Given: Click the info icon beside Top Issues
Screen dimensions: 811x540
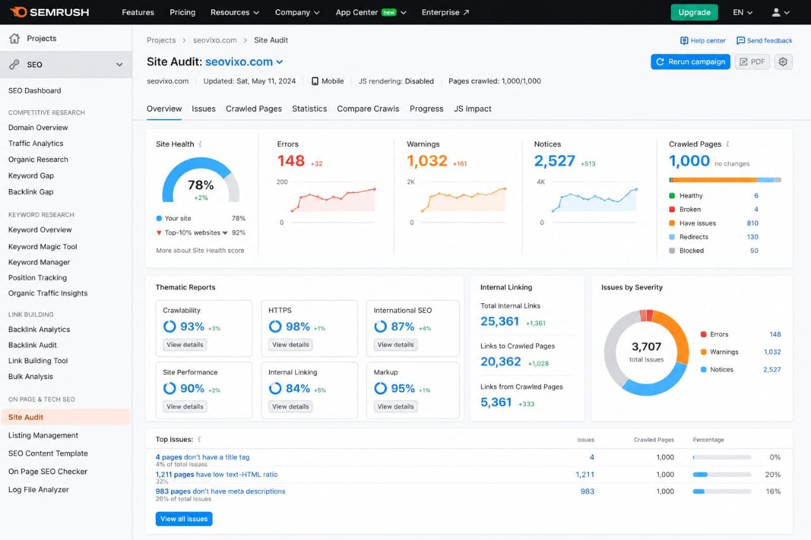Looking at the screenshot, I should [200, 439].
